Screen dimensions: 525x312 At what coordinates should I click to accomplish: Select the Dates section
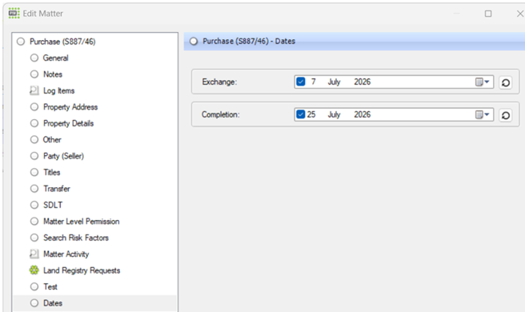tap(53, 303)
